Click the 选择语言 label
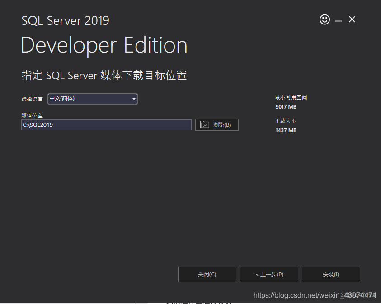 (32, 99)
